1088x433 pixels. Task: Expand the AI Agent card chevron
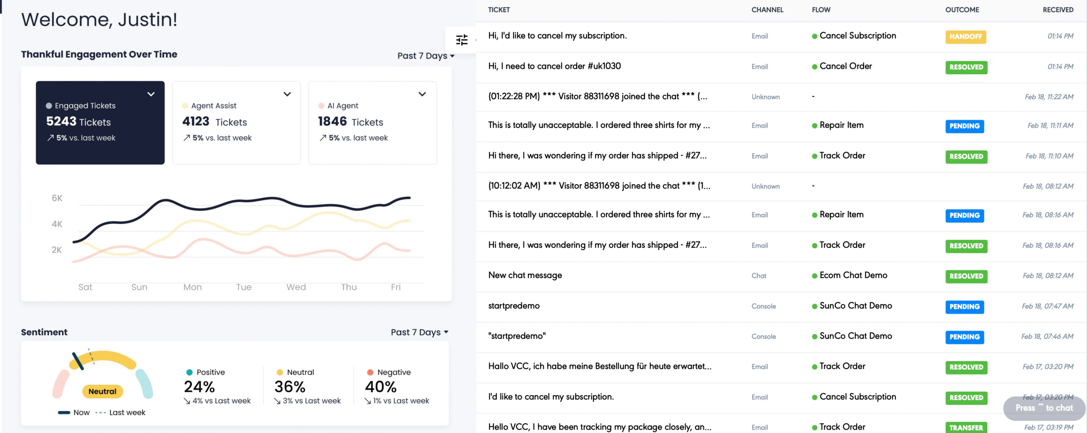click(422, 94)
